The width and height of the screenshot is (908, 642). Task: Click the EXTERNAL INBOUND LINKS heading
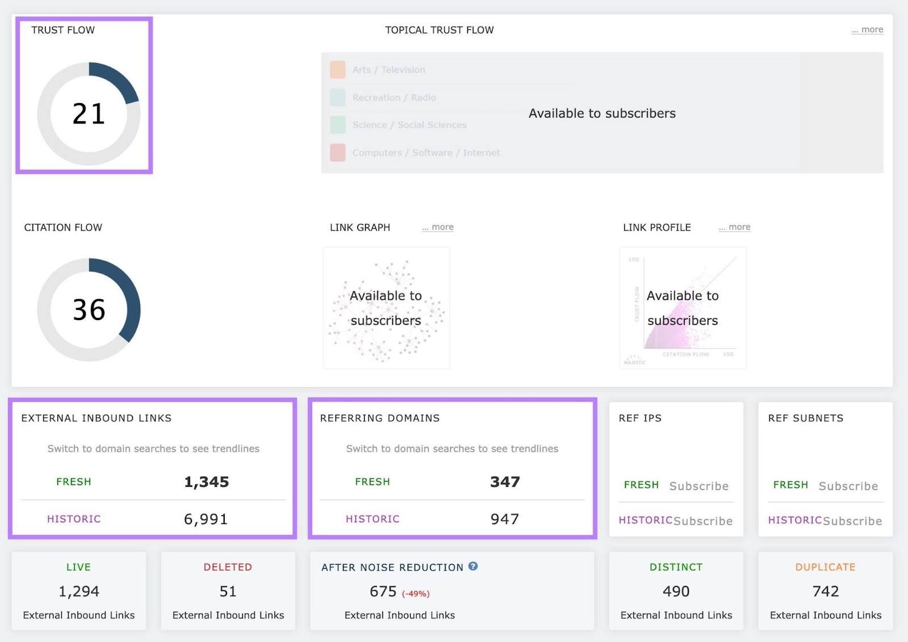[96, 418]
